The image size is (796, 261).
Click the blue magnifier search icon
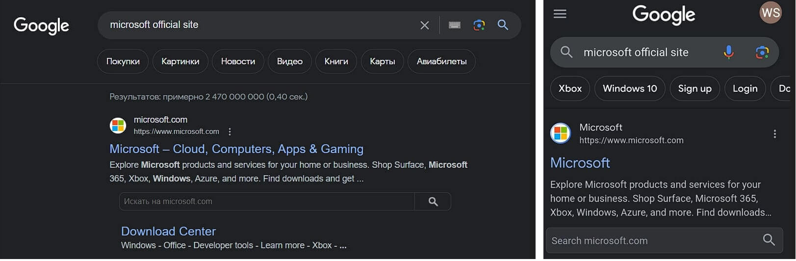pyautogui.click(x=503, y=25)
